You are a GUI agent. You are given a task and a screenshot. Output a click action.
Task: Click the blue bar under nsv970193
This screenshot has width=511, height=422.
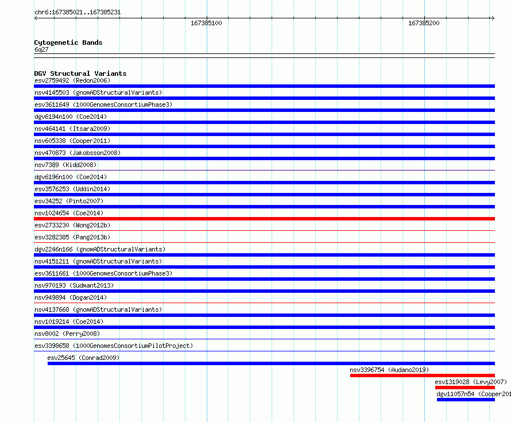tap(264, 291)
